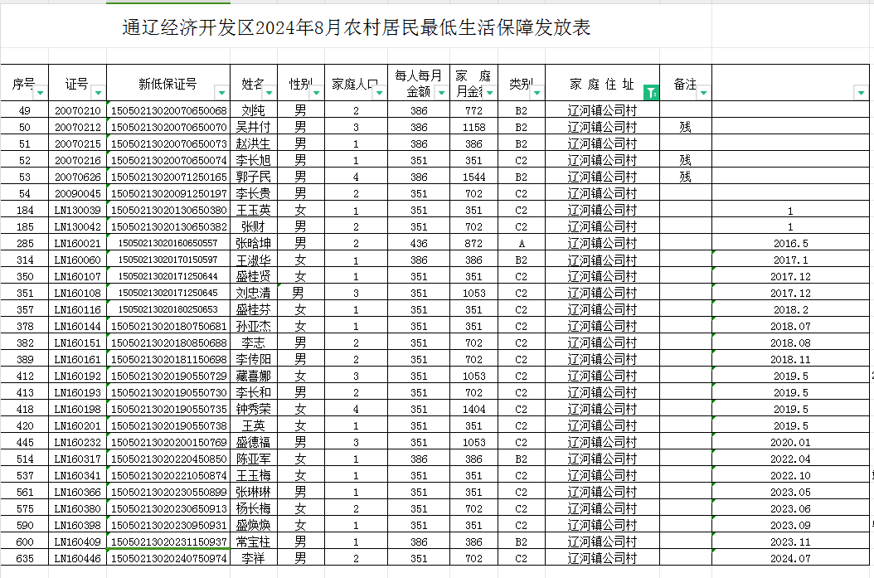
Task: Select the category cell showing A
Action: [x=521, y=243]
